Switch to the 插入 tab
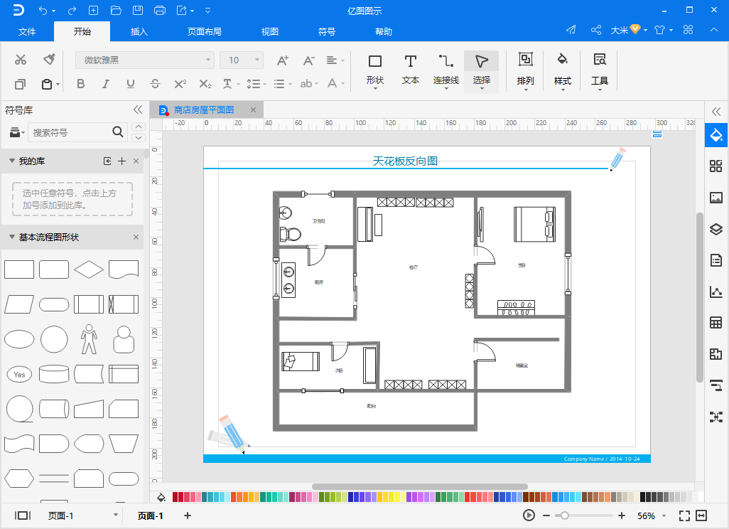This screenshot has width=729, height=529. click(x=139, y=31)
